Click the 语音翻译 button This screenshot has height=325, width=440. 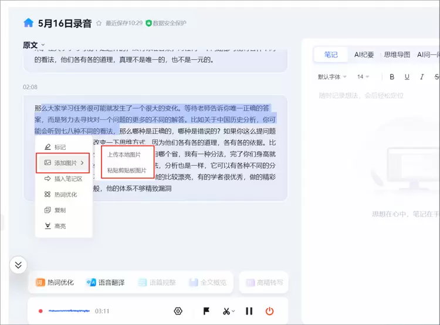click(x=105, y=282)
